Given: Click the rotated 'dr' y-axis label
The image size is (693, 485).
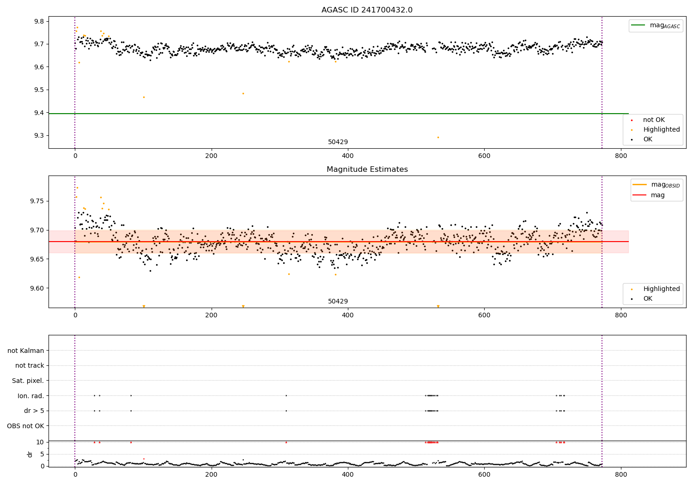Looking at the screenshot, I should [x=30, y=454].
